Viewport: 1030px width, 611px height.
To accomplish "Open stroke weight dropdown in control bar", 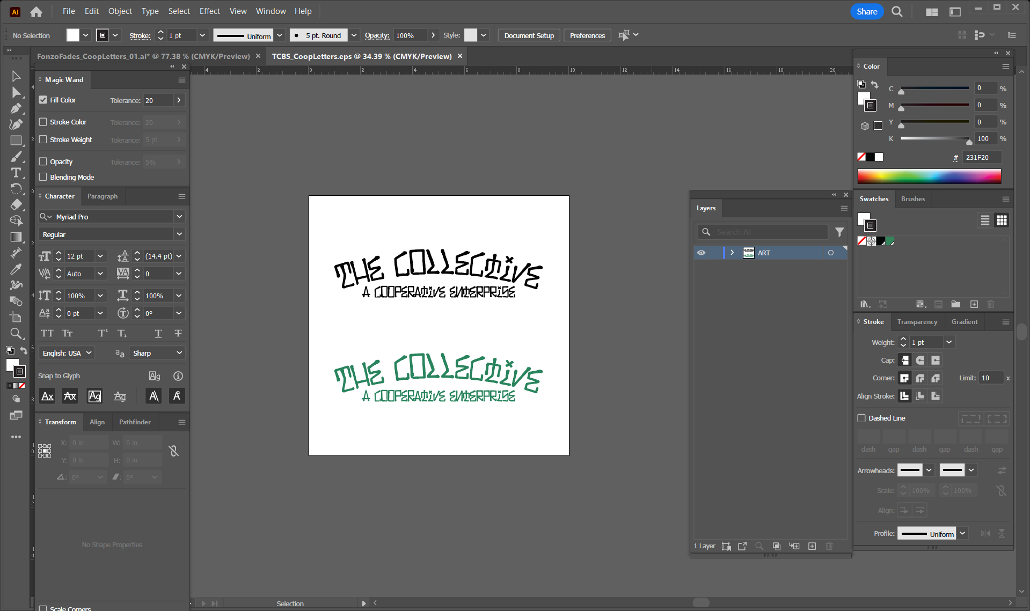I will [x=202, y=35].
